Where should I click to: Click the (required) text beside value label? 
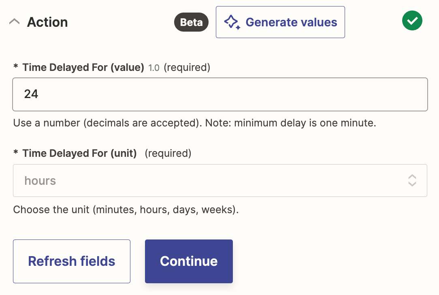187,68
